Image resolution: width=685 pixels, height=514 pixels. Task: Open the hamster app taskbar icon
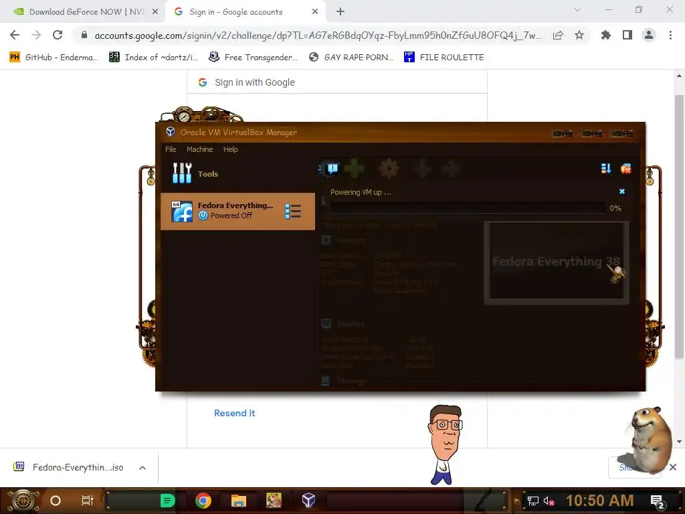[x=274, y=501]
